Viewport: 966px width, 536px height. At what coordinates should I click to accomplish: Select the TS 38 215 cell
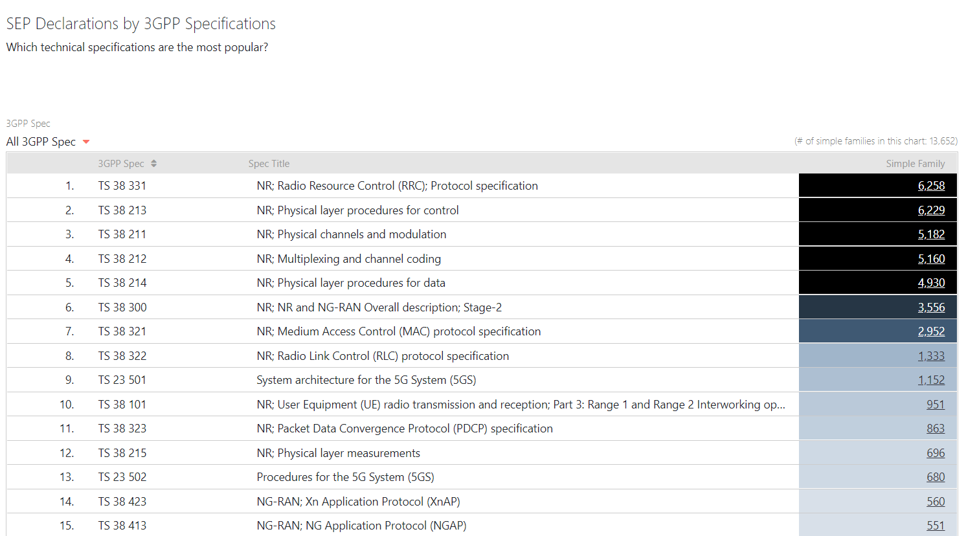click(122, 453)
